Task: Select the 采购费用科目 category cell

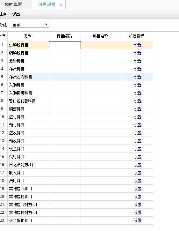Action: 28,93
